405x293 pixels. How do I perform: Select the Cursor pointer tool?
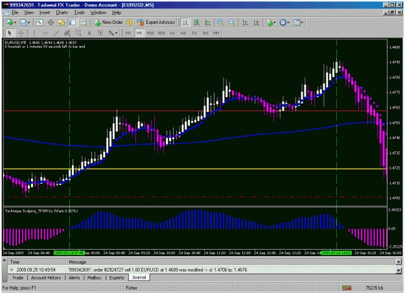coord(10,33)
